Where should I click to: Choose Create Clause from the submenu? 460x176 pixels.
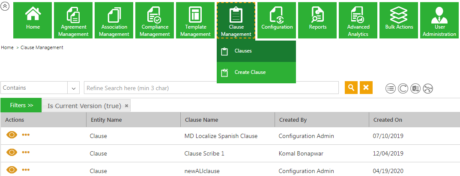tap(250, 72)
